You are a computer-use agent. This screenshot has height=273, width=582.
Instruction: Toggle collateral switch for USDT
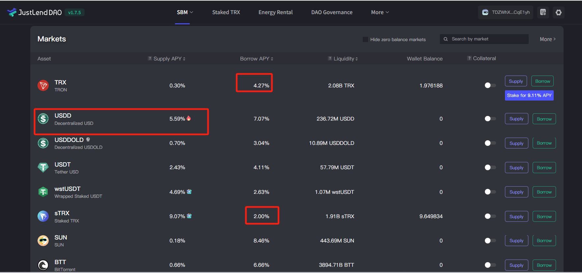[x=490, y=168]
